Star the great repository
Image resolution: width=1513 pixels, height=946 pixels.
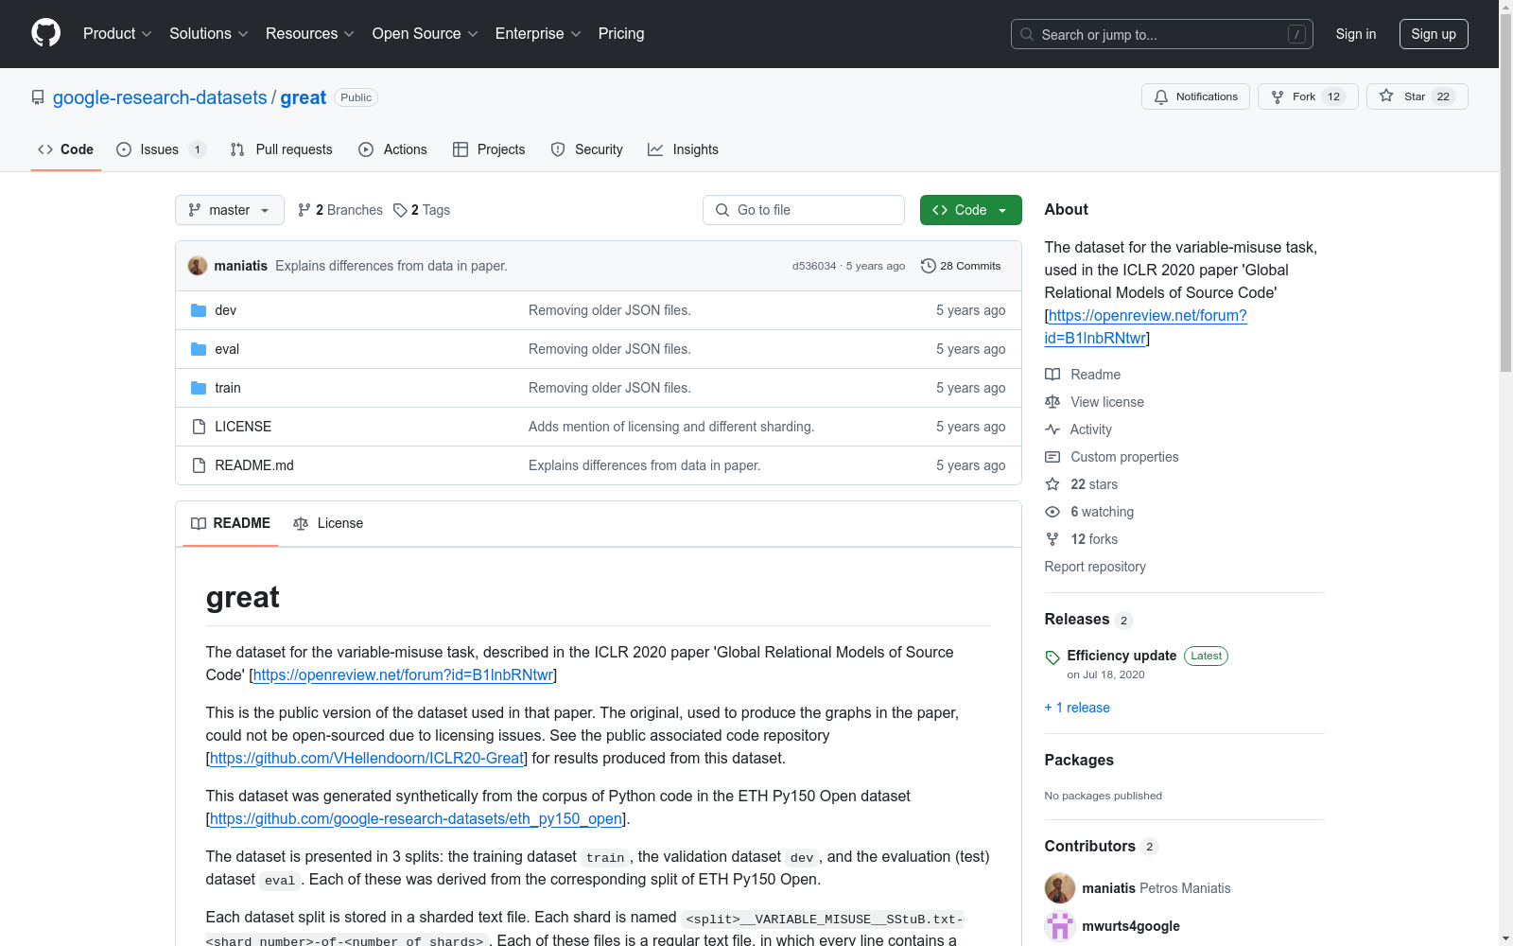(x=1417, y=96)
